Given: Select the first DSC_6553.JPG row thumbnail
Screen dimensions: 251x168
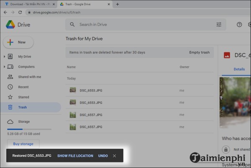Looking at the screenshot, I should [x=73, y=90].
